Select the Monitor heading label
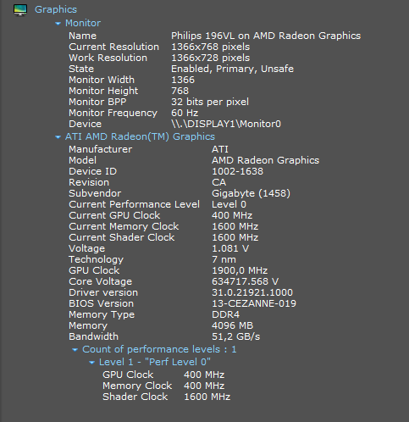The width and height of the screenshot is (409, 422). click(83, 23)
